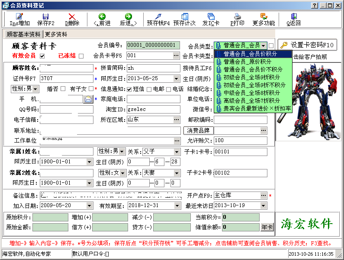Select 中级会员_全场8折积分 option
Viewport: 344px width, 260px height.
coord(254,93)
